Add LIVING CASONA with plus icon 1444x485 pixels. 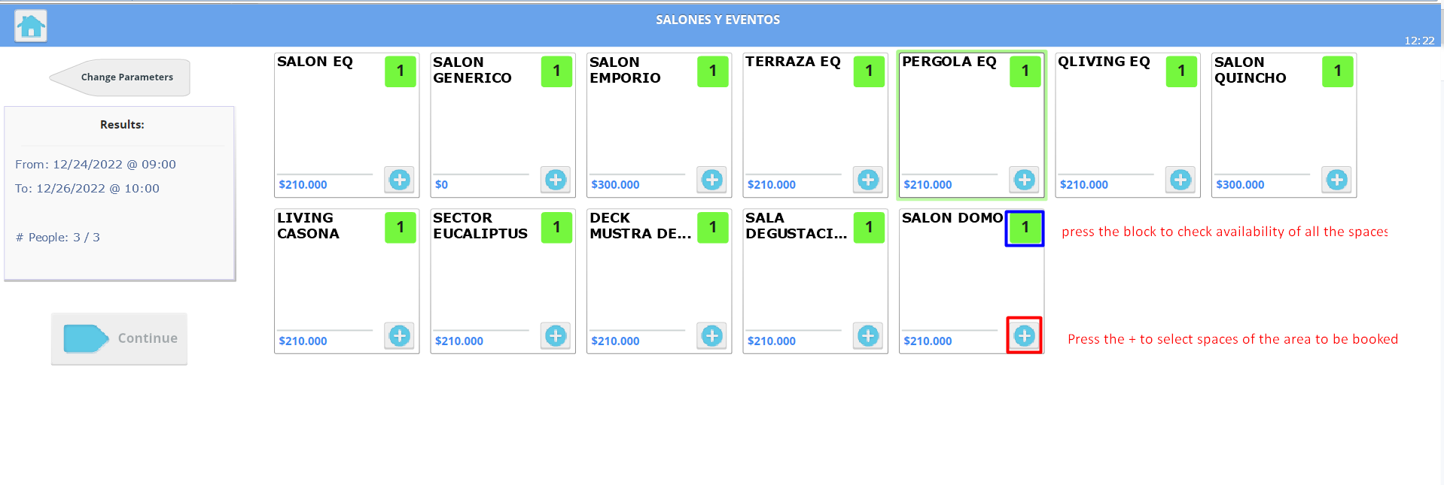click(400, 335)
